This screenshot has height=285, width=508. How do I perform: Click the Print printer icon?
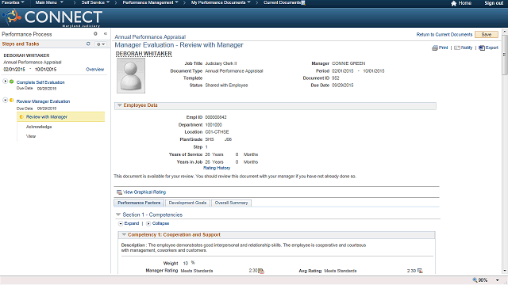click(x=435, y=47)
